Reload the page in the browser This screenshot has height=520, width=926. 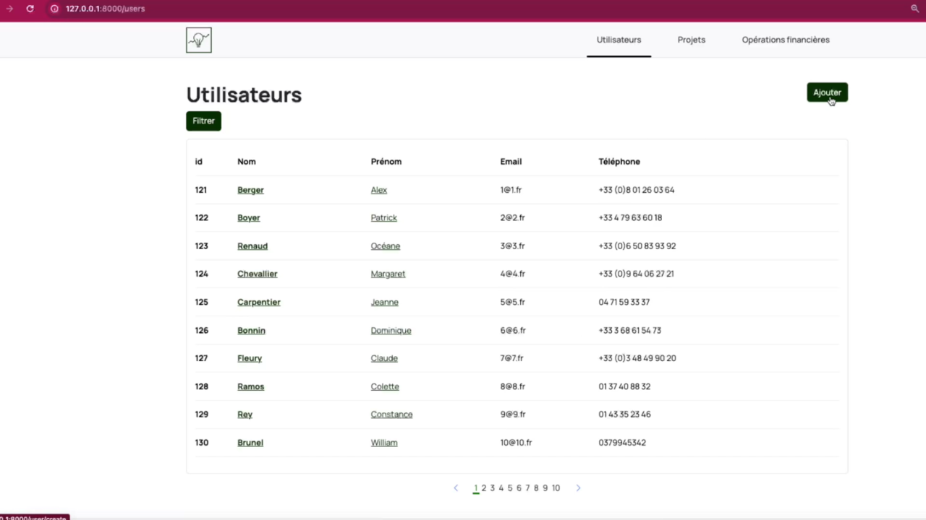pyautogui.click(x=30, y=9)
